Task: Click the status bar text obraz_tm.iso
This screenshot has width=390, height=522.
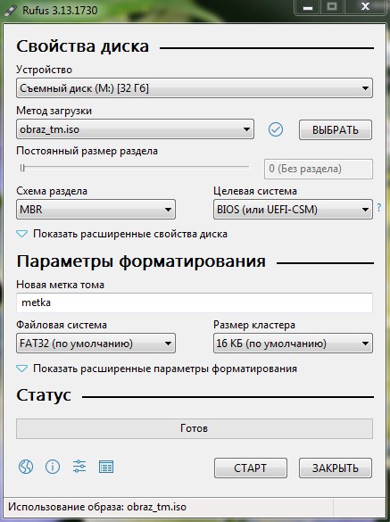Action: [156, 507]
